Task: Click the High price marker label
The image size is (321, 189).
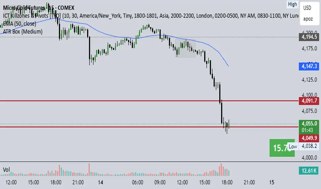Action: click(x=292, y=4)
